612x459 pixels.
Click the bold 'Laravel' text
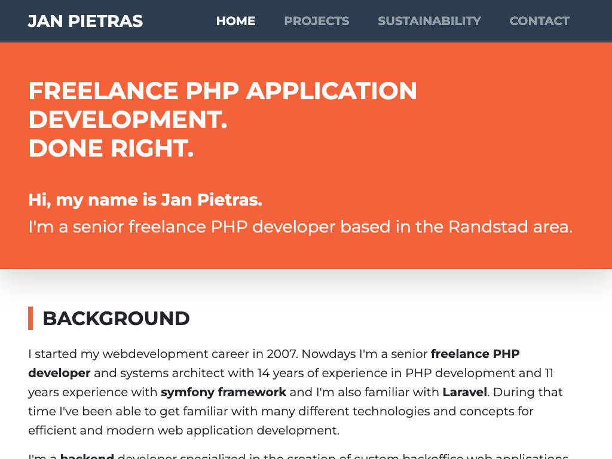click(x=465, y=392)
